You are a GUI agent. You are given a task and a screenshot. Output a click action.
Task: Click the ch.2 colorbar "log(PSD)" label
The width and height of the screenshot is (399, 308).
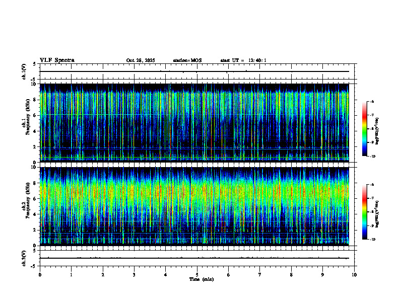[x=377, y=214]
